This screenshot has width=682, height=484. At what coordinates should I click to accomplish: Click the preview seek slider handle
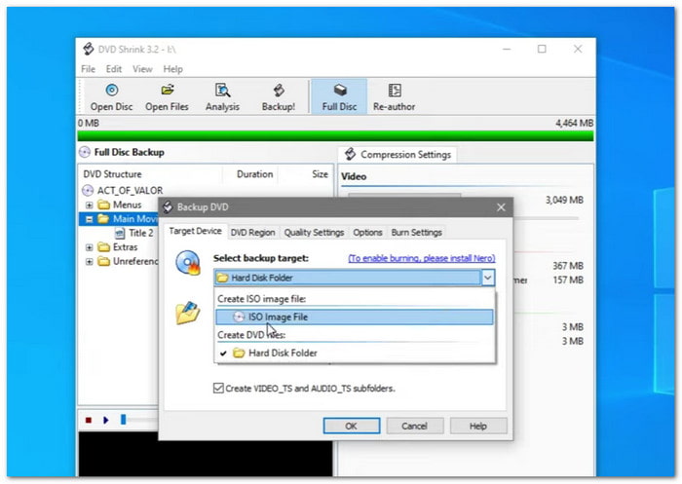click(124, 420)
